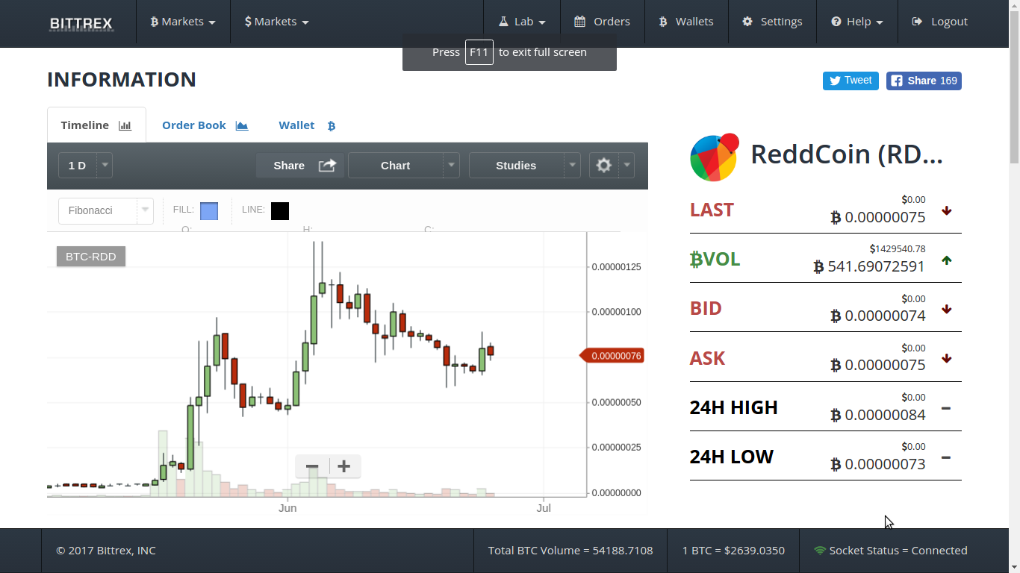Click the 24H HIGH dash indicator
1020x573 pixels.
pos(946,408)
